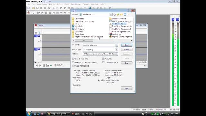Open the Effects menu

coord(60,4)
